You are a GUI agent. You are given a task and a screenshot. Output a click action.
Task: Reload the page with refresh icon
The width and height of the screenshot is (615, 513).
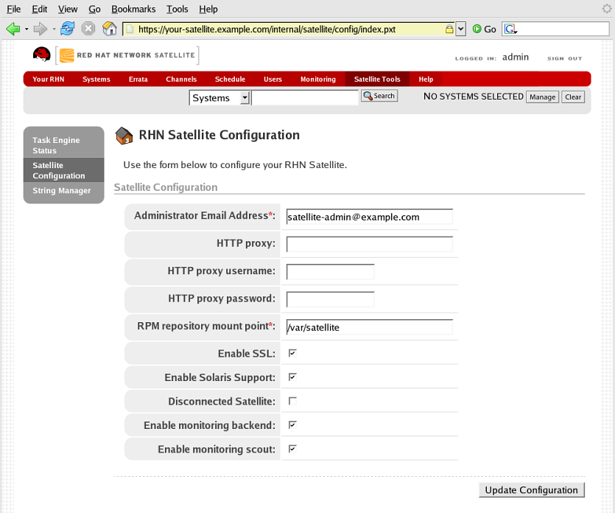pos(68,29)
